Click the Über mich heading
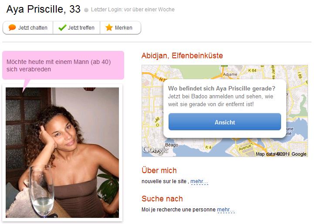315x224 pixels. pos(159,171)
